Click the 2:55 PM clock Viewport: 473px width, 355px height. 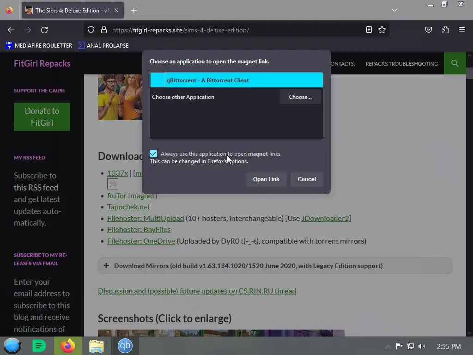[449, 347]
